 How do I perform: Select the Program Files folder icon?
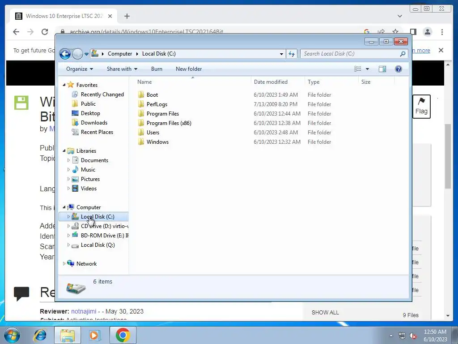pos(141,113)
